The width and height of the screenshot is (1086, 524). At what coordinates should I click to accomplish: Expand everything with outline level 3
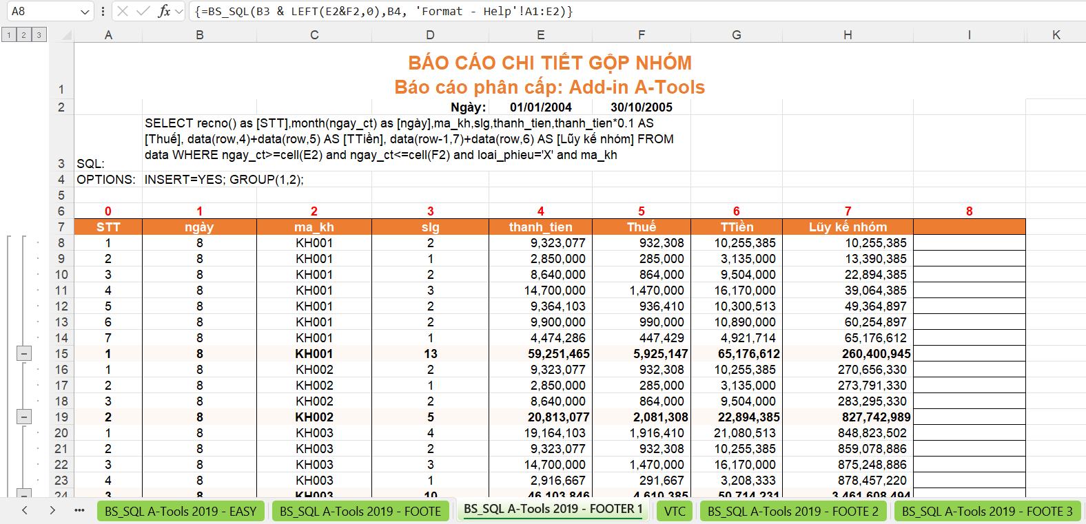point(39,35)
